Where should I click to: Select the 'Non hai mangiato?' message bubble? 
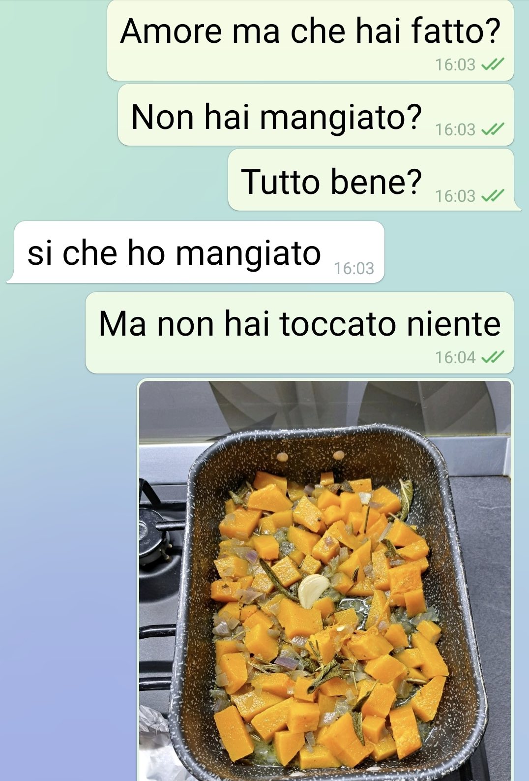point(316,115)
